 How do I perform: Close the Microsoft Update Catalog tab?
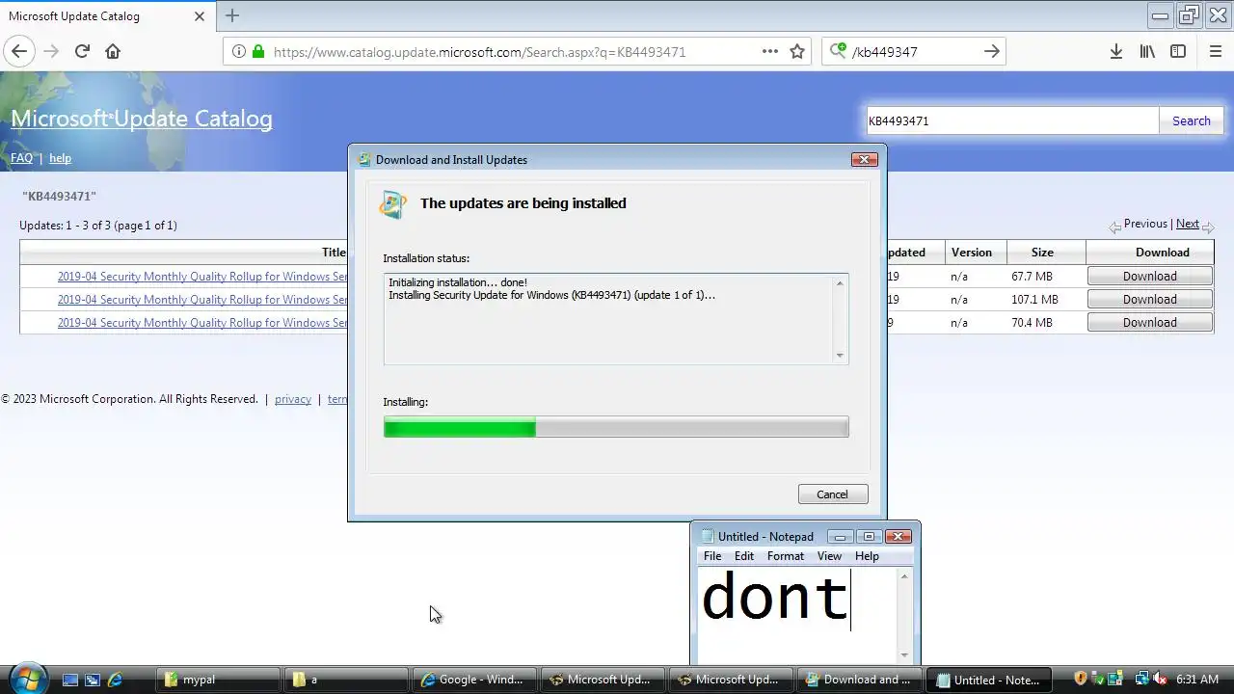coord(200,16)
